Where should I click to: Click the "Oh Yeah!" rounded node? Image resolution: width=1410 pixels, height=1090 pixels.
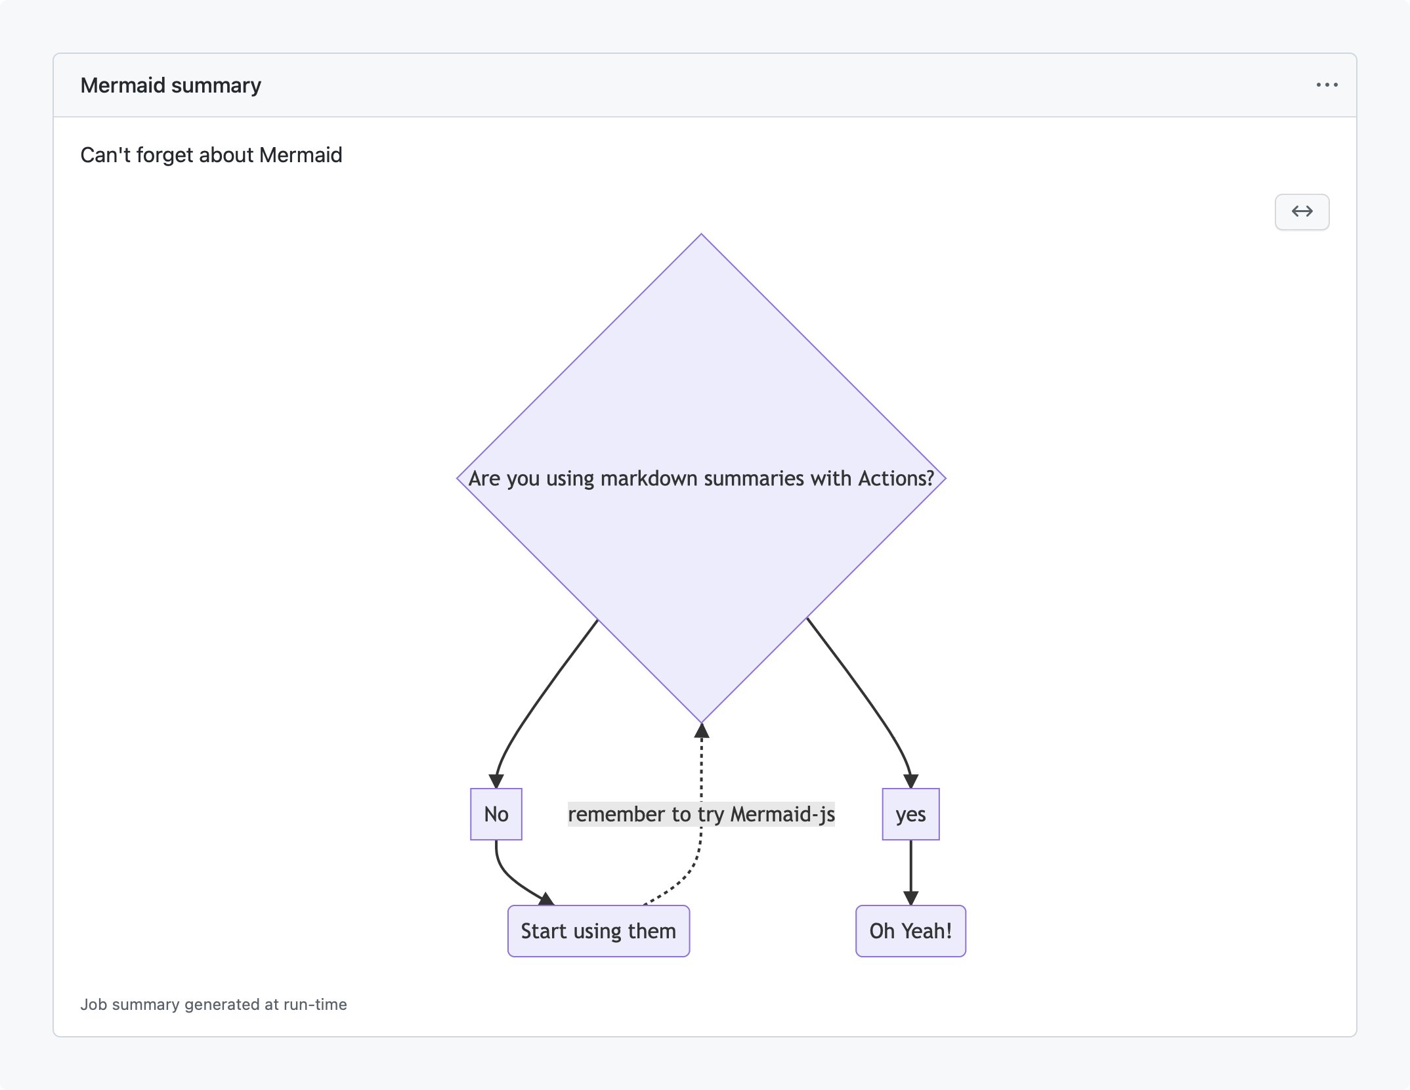click(910, 931)
